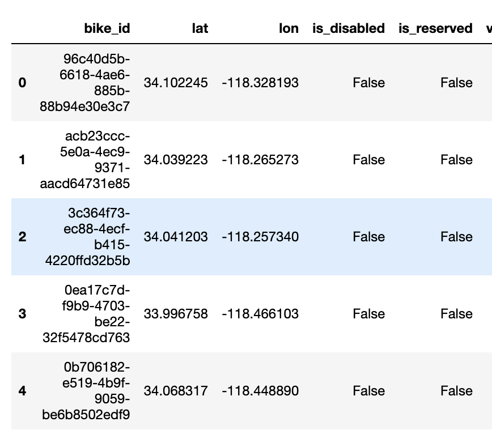
Task: Click longitude value -118.448890
Action: coord(260,391)
